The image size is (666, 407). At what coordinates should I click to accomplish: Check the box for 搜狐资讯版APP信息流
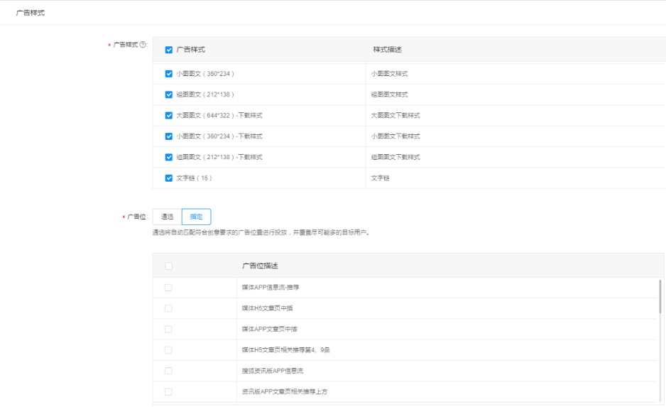point(168,371)
